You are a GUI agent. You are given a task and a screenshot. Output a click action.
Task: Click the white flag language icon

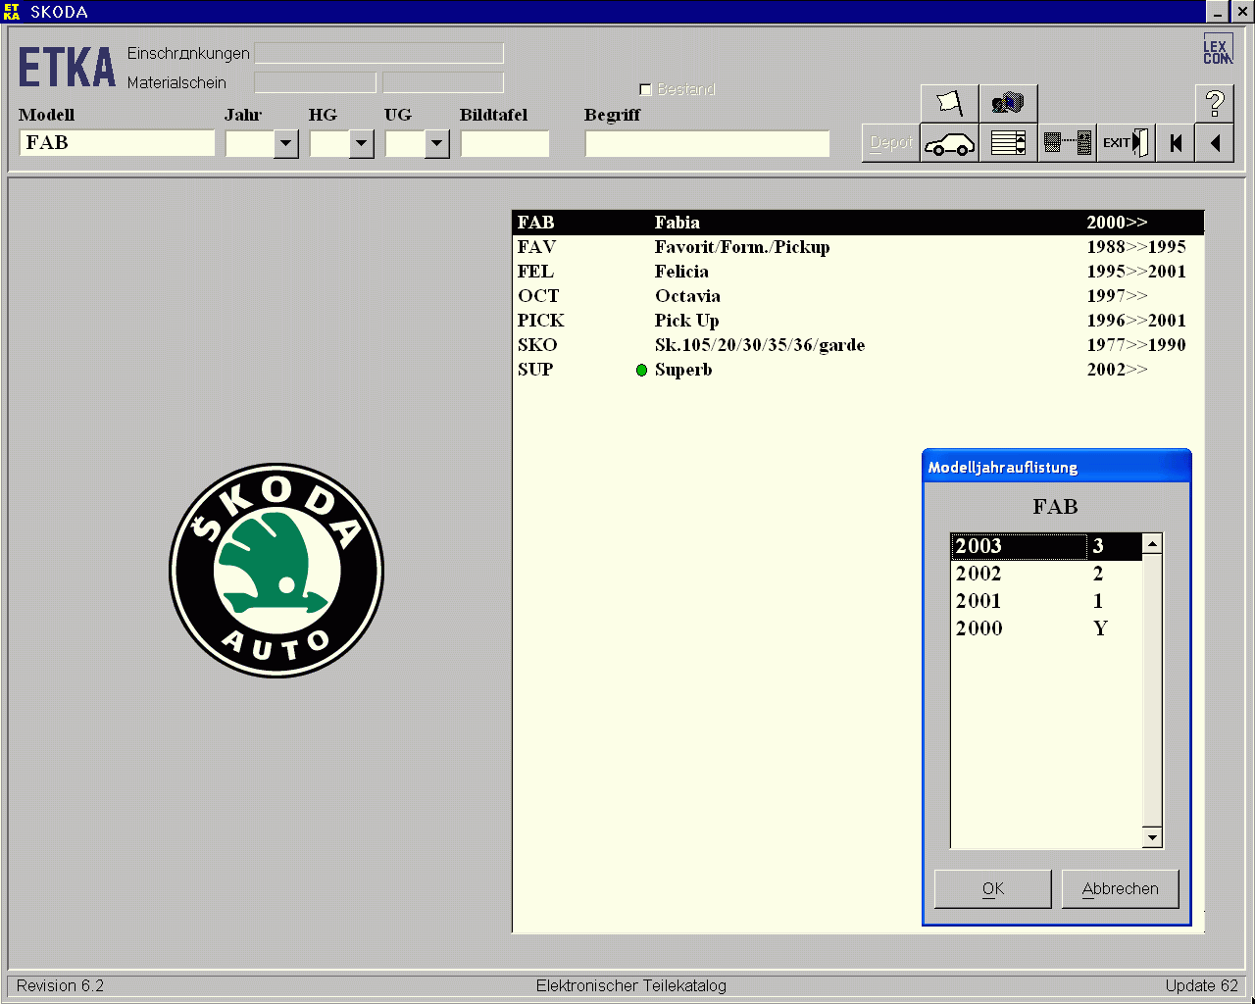(x=949, y=103)
